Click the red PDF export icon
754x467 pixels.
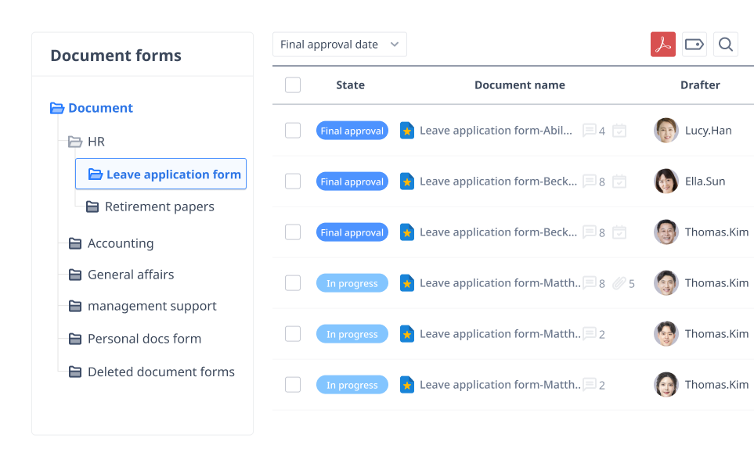click(x=662, y=45)
